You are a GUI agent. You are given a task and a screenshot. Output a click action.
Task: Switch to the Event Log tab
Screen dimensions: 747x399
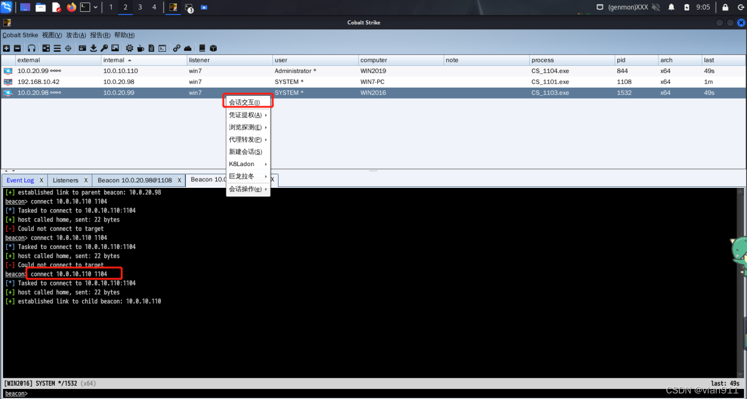(x=20, y=180)
